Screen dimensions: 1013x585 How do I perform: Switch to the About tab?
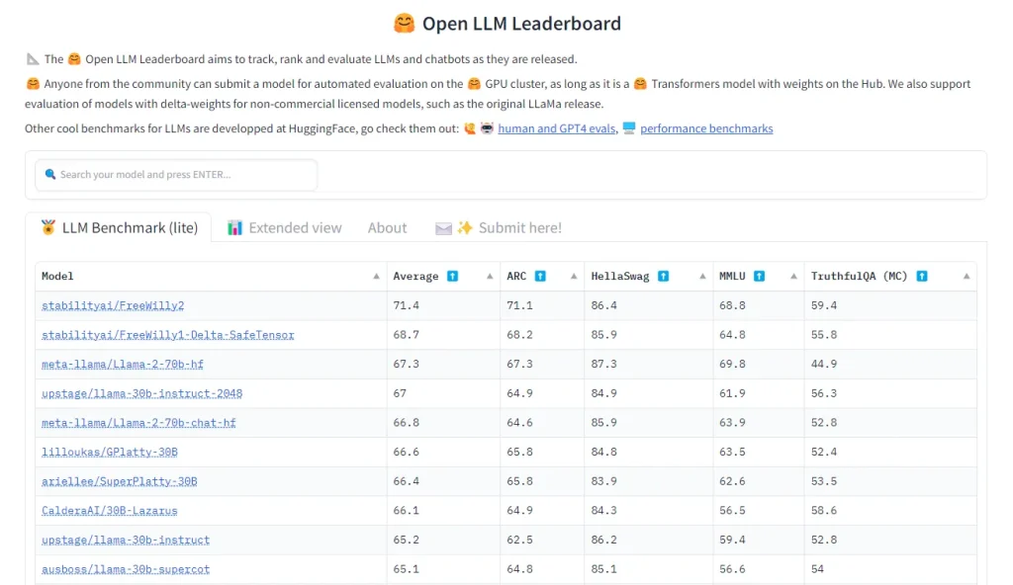click(x=387, y=228)
